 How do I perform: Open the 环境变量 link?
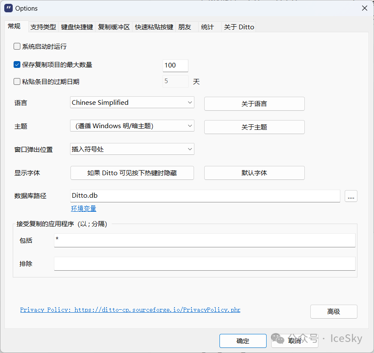tap(84, 208)
